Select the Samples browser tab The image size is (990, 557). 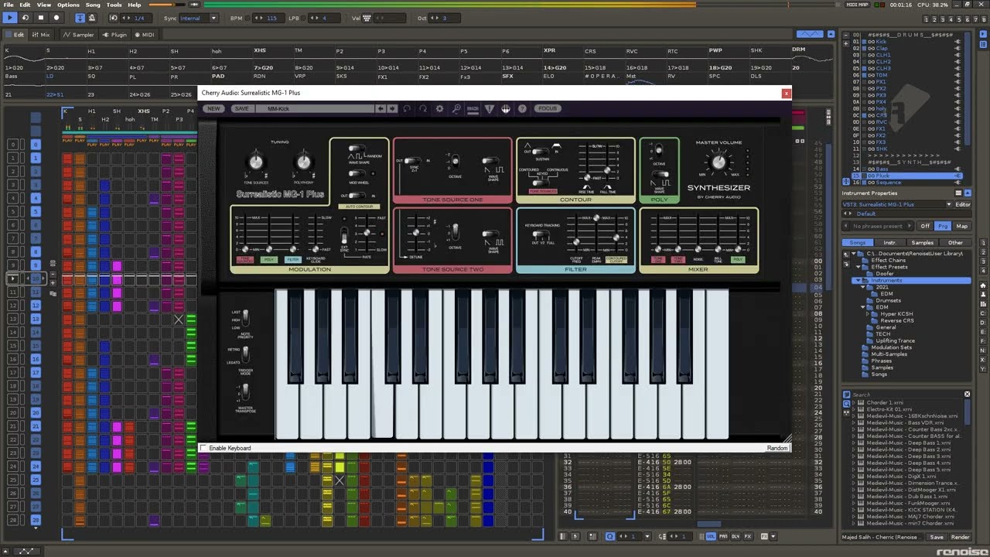[922, 243]
